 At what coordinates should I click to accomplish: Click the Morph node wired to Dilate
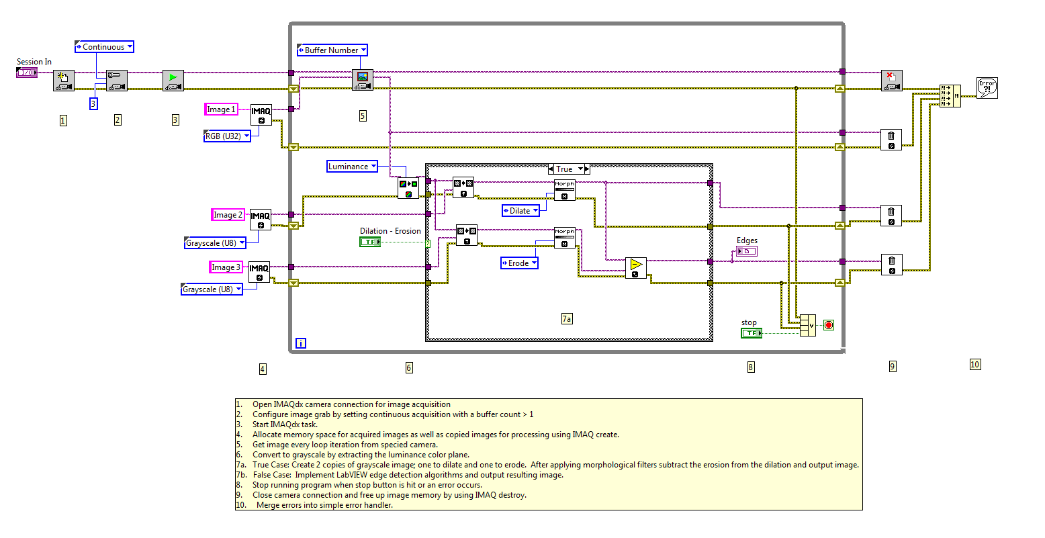point(565,190)
